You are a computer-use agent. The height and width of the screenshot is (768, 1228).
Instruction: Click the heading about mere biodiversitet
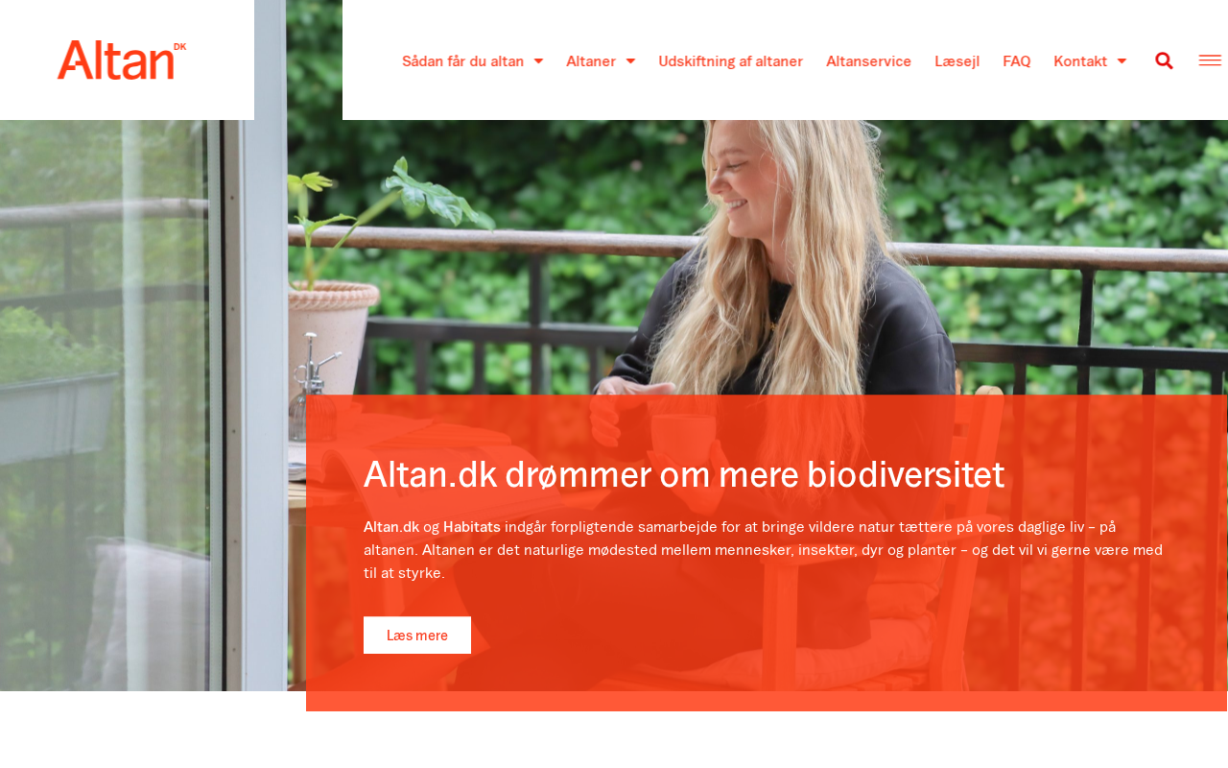[x=684, y=475]
